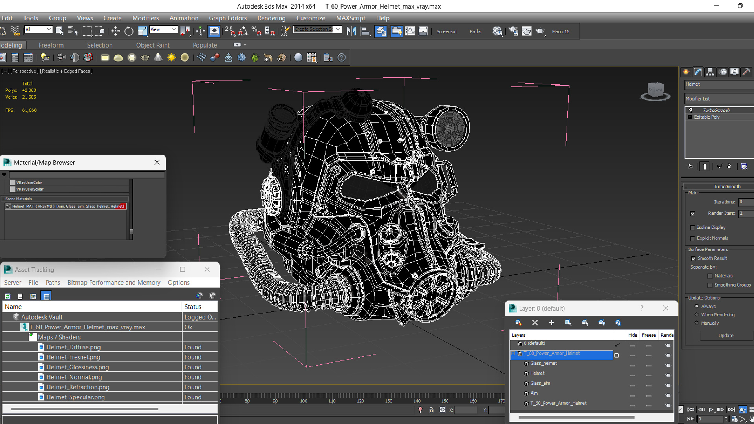Select the Move tool in main toolbar
Image resolution: width=754 pixels, height=424 pixels.
tap(115, 31)
